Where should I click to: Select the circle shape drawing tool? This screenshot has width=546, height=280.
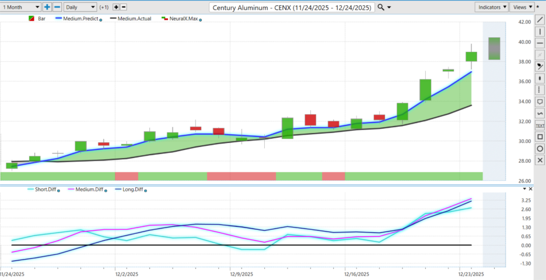tap(540, 148)
